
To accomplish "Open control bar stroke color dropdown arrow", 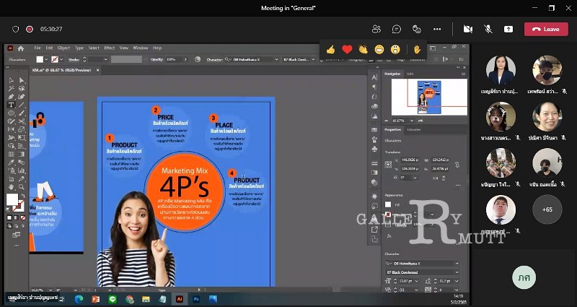I will [x=61, y=59].
